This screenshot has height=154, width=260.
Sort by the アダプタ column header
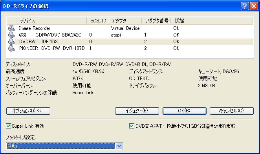[125, 21]
